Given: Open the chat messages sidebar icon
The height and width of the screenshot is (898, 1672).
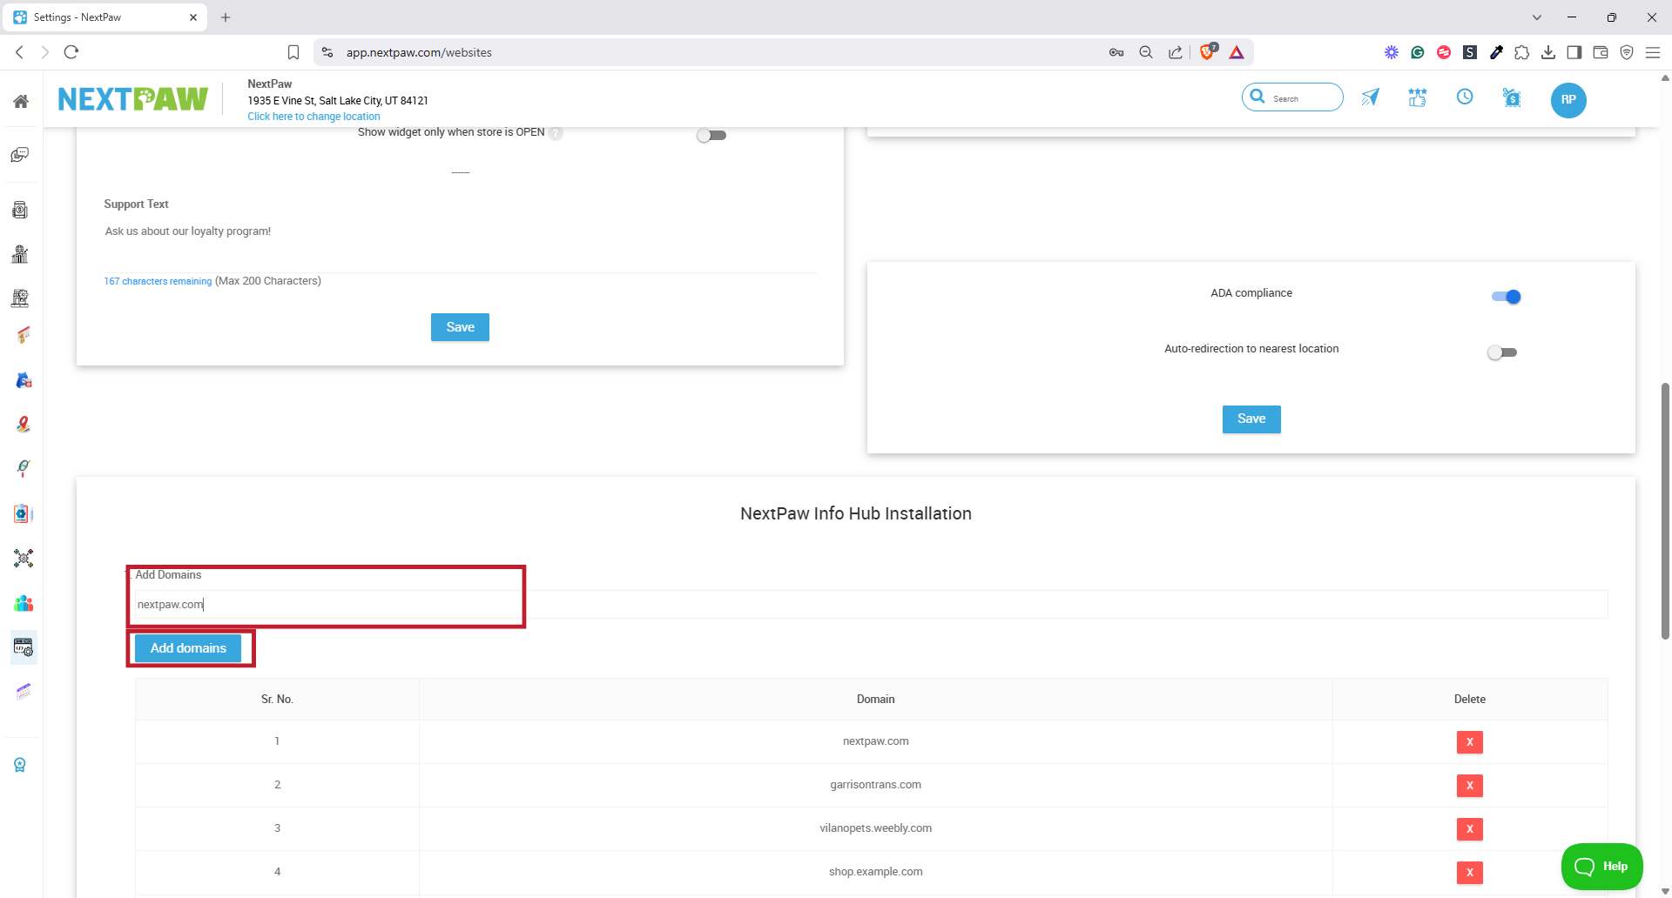Looking at the screenshot, I should coord(20,155).
